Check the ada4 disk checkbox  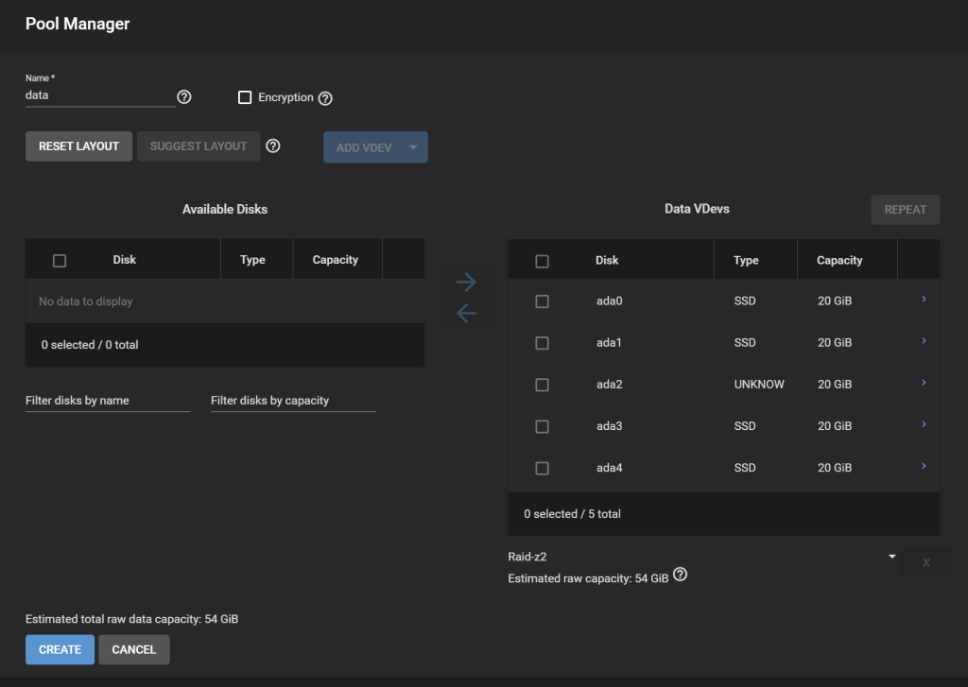point(542,468)
